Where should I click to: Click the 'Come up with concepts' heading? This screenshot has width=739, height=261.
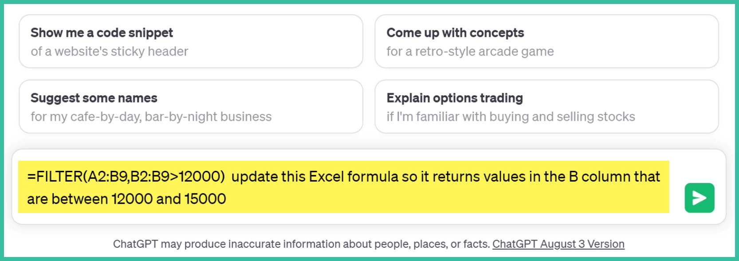tap(455, 33)
